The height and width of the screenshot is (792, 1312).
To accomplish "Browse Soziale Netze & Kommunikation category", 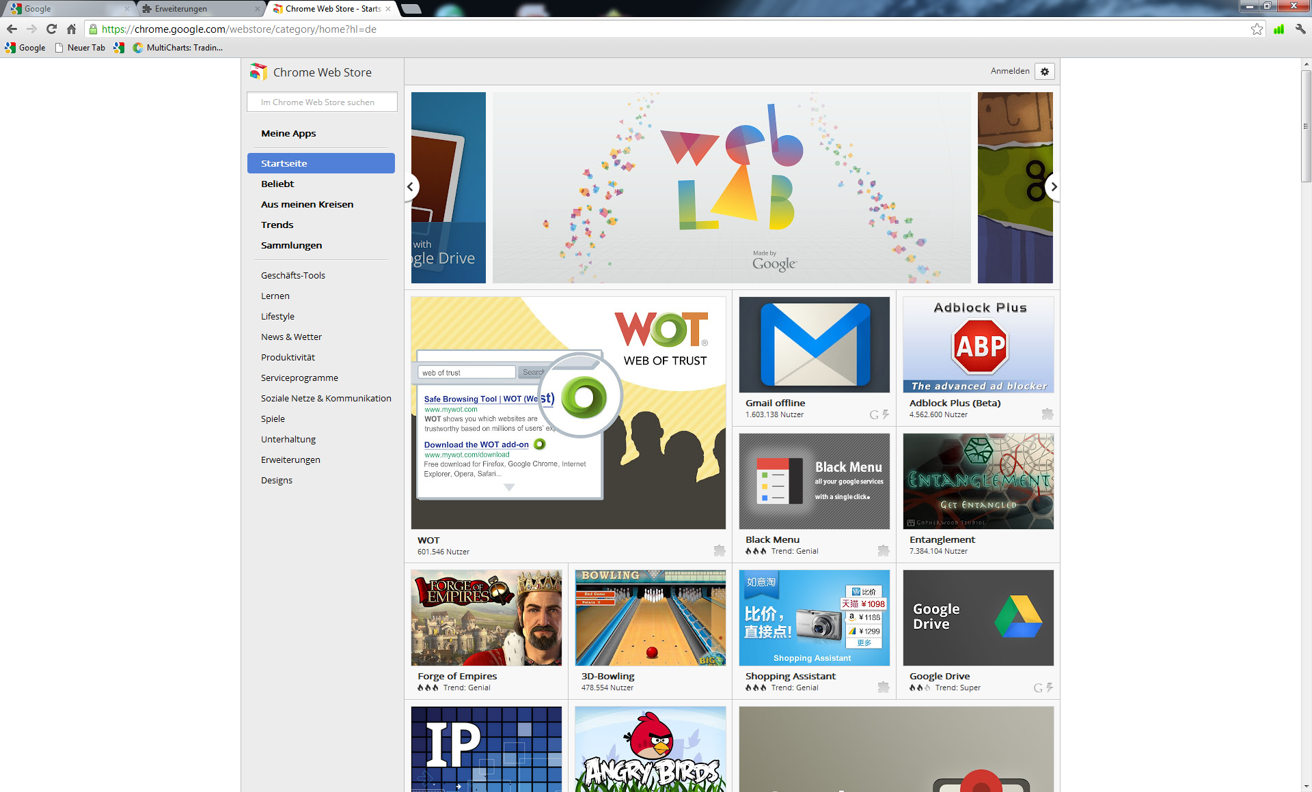I will click(x=326, y=398).
